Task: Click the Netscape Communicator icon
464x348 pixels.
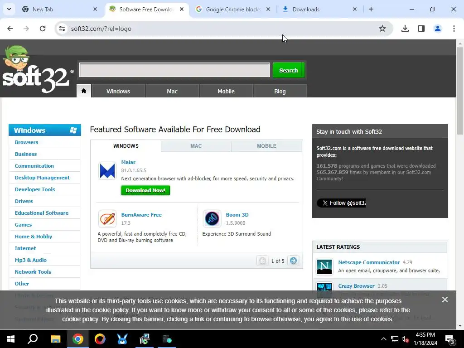Action: coord(324,266)
